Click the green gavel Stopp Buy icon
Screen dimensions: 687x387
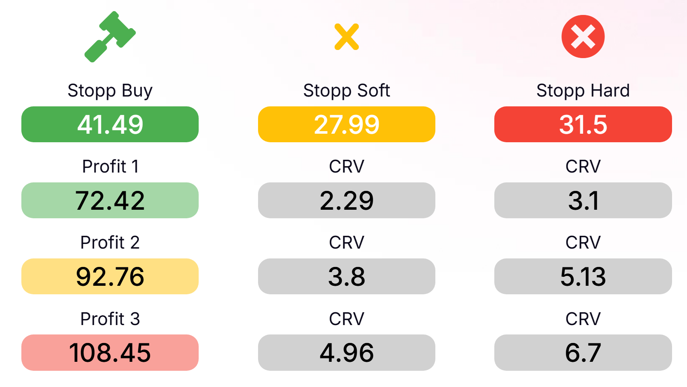tap(110, 37)
